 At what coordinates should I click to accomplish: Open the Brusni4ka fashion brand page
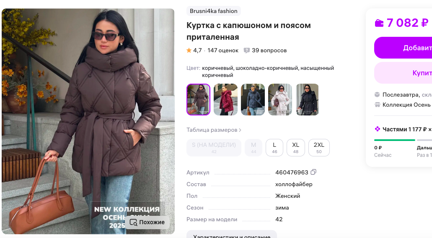pos(214,11)
